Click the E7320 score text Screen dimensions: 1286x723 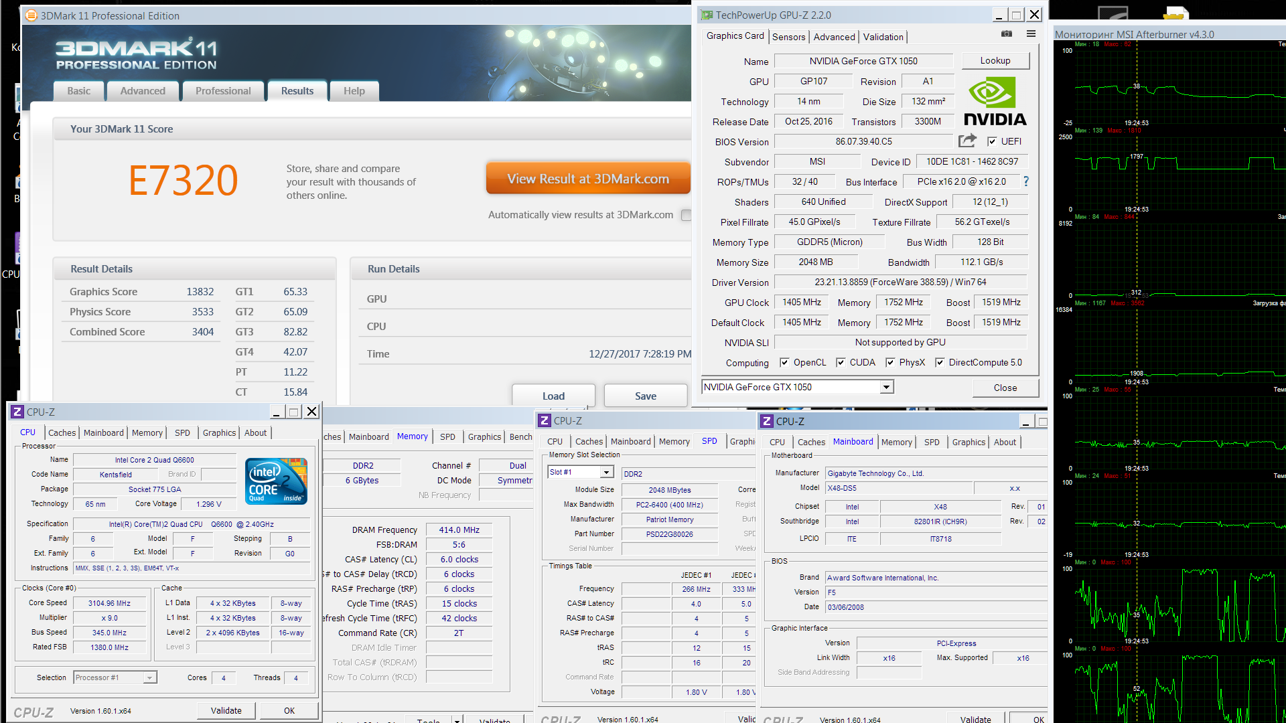pos(184,181)
